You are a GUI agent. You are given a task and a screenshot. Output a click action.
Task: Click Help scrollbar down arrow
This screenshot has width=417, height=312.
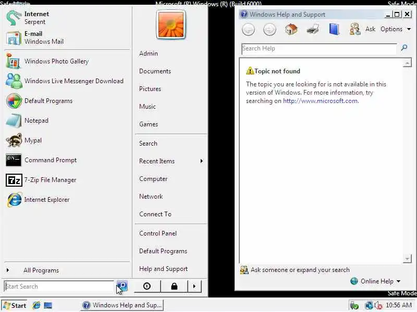(407, 258)
